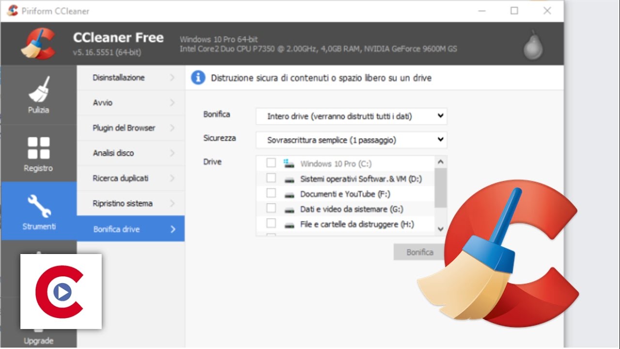Check the Sistemi operativi Softwar.& VM (D:) box
The width and height of the screenshot is (620, 349).
(x=271, y=178)
